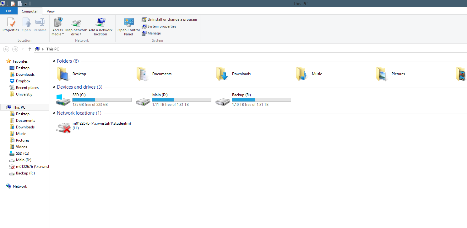Select the SSD (C:) drive icon in Devices
The image size is (467, 228).
pos(63,100)
